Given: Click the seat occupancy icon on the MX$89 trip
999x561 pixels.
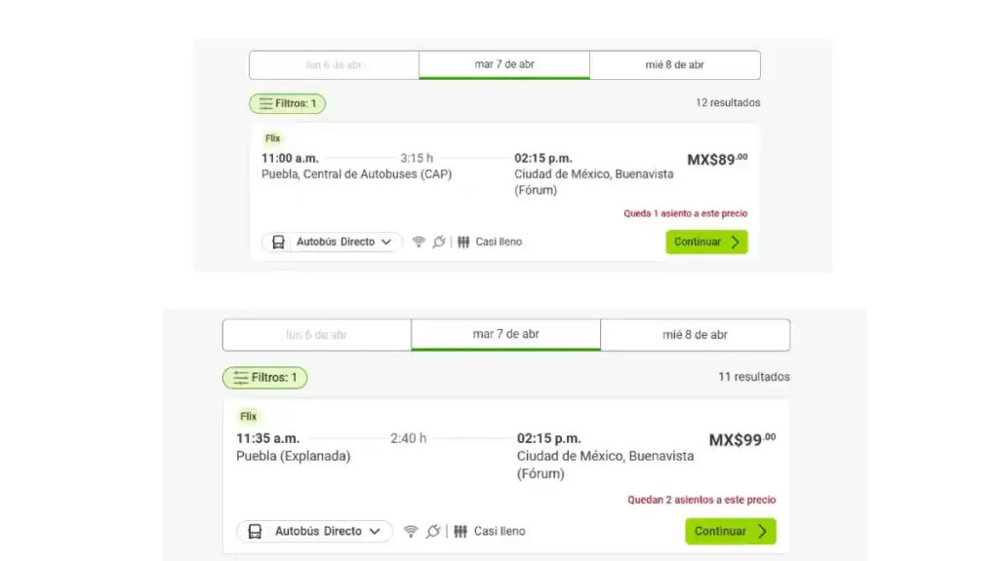Looking at the screenshot, I should [x=463, y=242].
